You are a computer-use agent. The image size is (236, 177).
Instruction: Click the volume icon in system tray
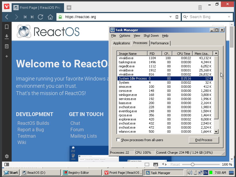point(189,173)
